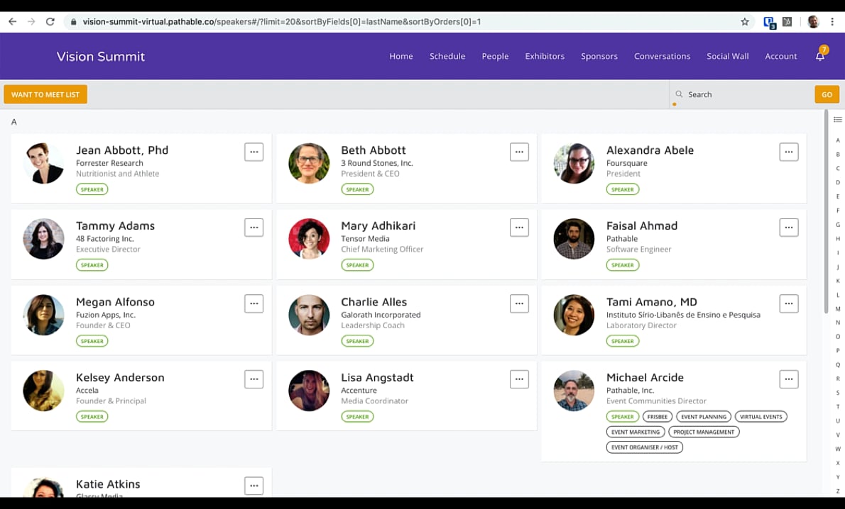Click the page vertical scrollbar thumb

(x=826, y=211)
